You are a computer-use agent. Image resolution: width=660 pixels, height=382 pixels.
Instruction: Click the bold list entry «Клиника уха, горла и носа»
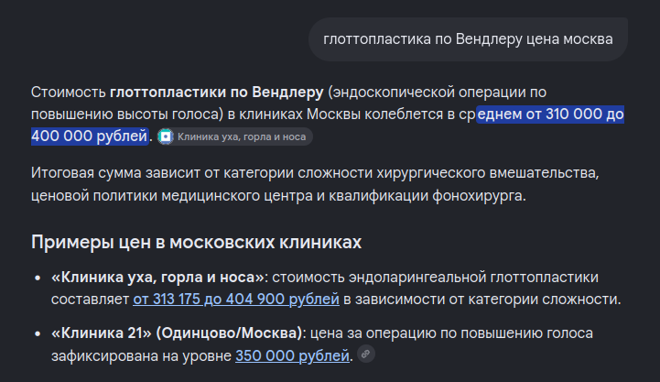click(157, 278)
